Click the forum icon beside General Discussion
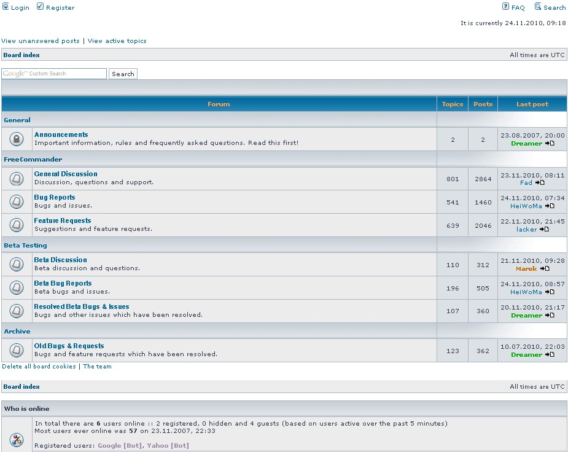Screen dimensions: 568x452 click(17, 179)
